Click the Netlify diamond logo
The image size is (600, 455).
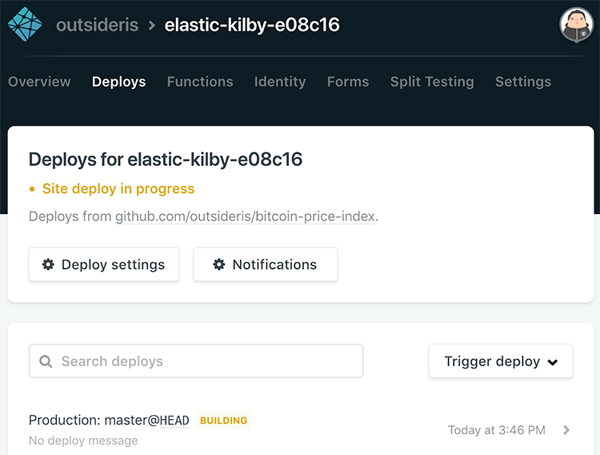point(25,24)
